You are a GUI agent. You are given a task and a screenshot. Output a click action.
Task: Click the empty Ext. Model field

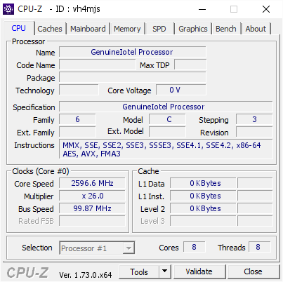tap(167, 132)
